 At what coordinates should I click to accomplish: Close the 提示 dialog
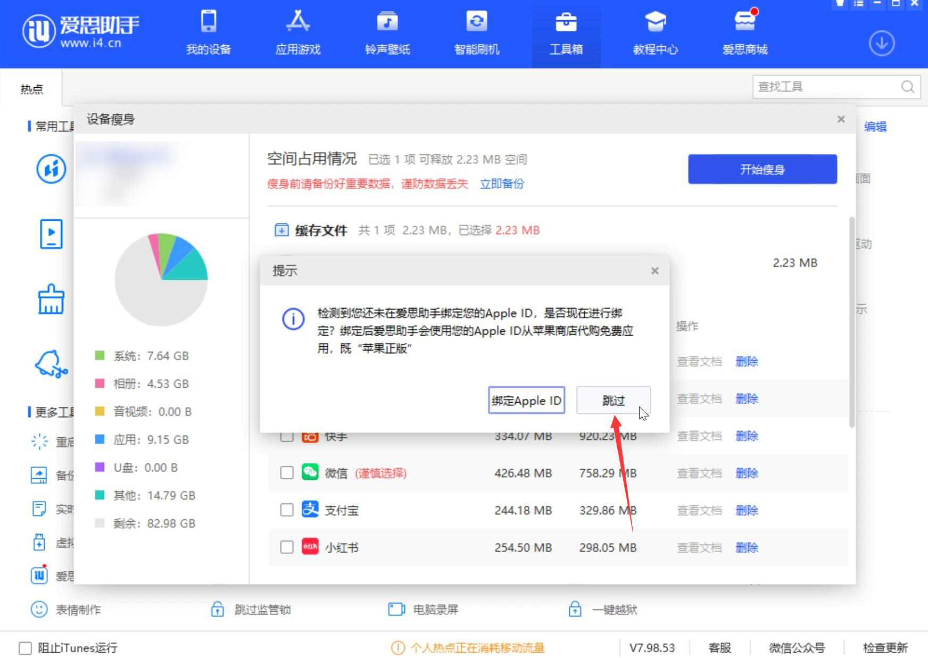654,271
